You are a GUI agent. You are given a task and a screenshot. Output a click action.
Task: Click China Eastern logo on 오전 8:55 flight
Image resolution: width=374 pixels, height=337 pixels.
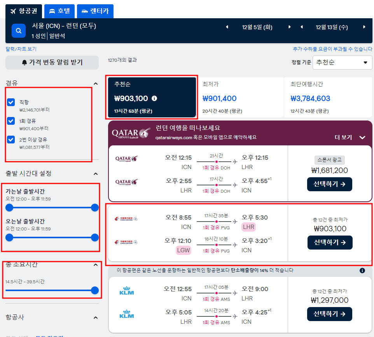click(126, 219)
